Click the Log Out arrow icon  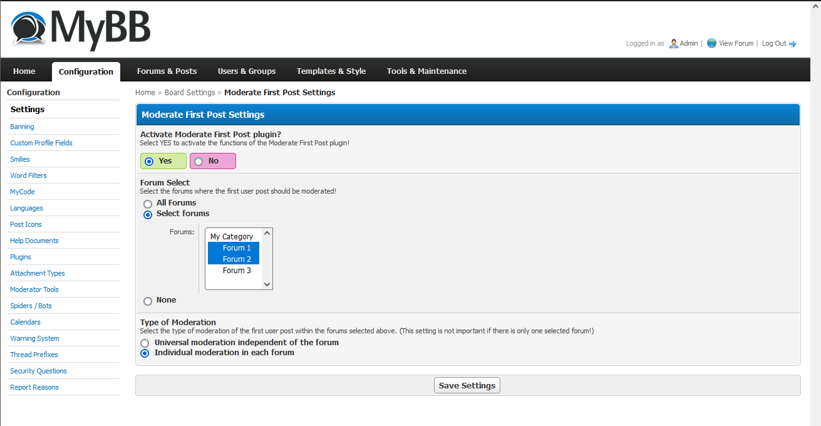click(x=792, y=44)
